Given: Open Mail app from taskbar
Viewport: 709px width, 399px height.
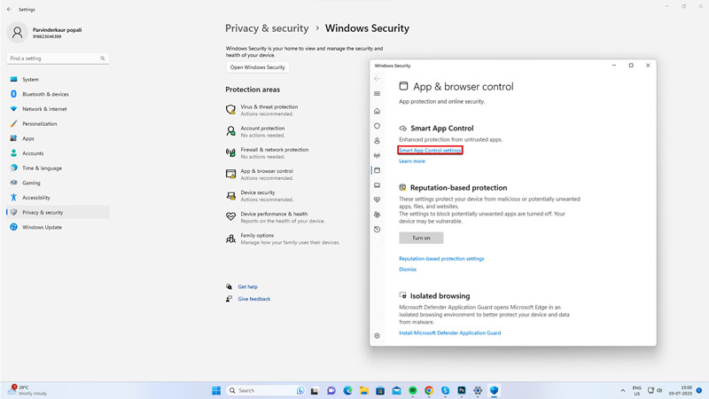Looking at the screenshot, I should click(396, 390).
